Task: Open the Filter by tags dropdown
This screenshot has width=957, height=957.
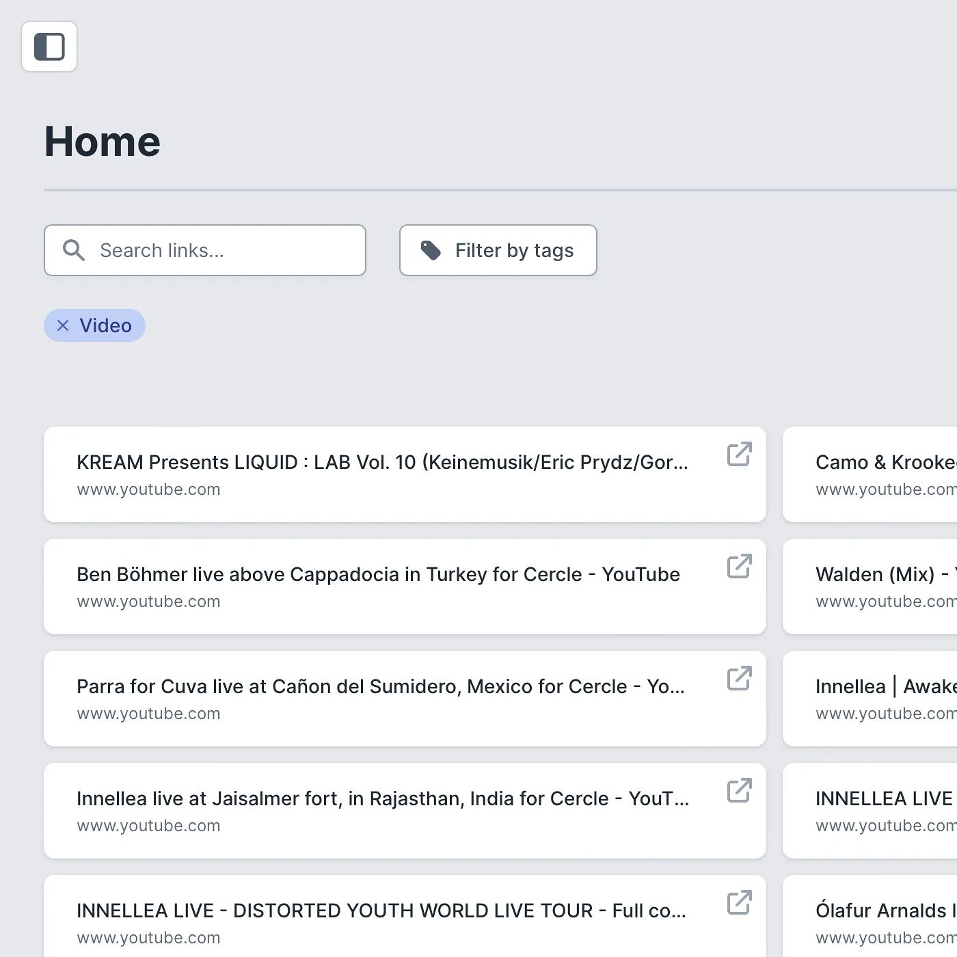Action: click(x=498, y=250)
